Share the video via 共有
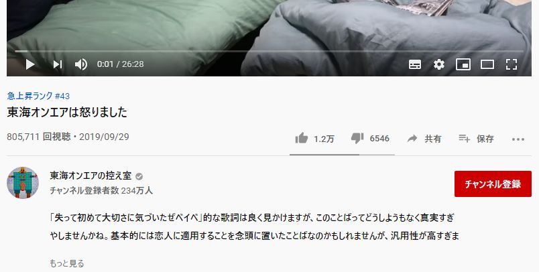The height and width of the screenshot is (272, 539). coord(424,139)
